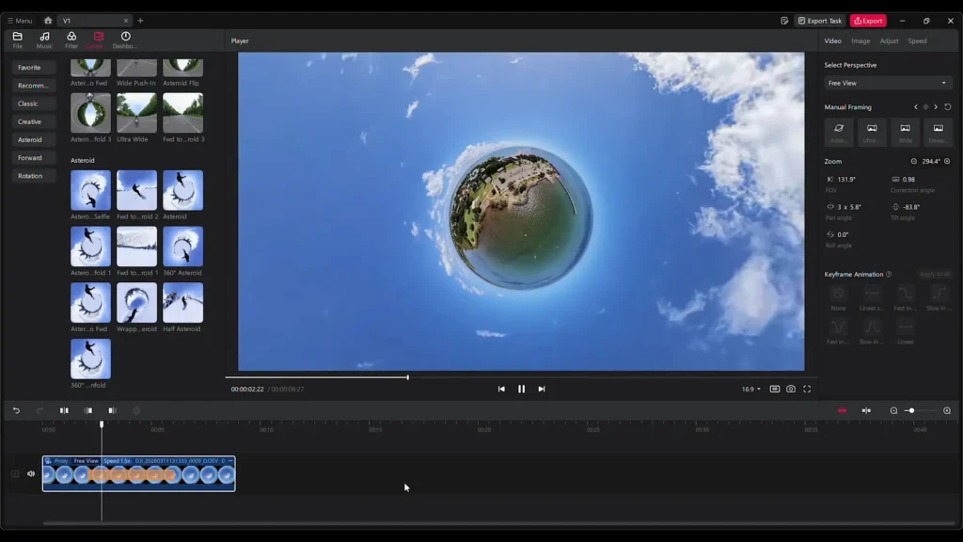Click the Music icon in the top toolbar
The width and height of the screenshot is (963, 542).
point(43,39)
